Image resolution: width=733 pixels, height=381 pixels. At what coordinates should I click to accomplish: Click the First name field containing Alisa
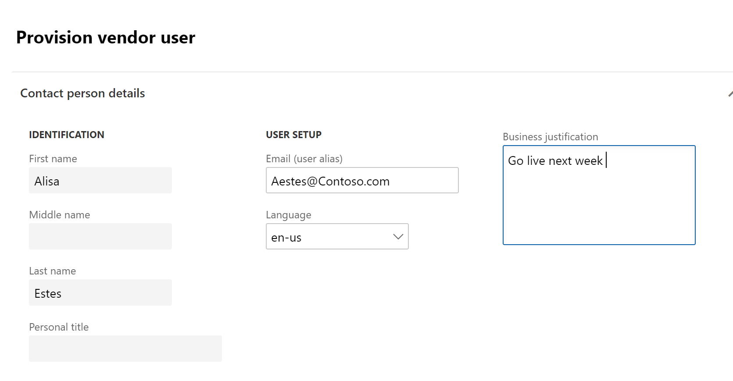tap(100, 181)
